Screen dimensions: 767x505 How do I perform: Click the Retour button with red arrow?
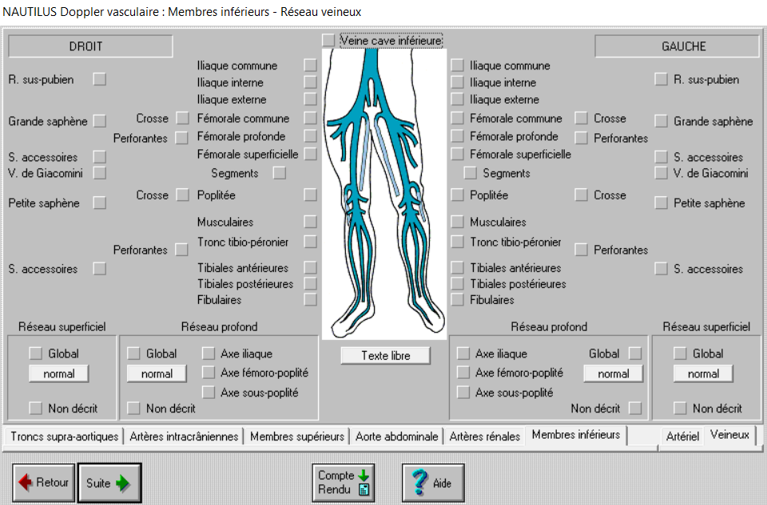click(x=44, y=483)
